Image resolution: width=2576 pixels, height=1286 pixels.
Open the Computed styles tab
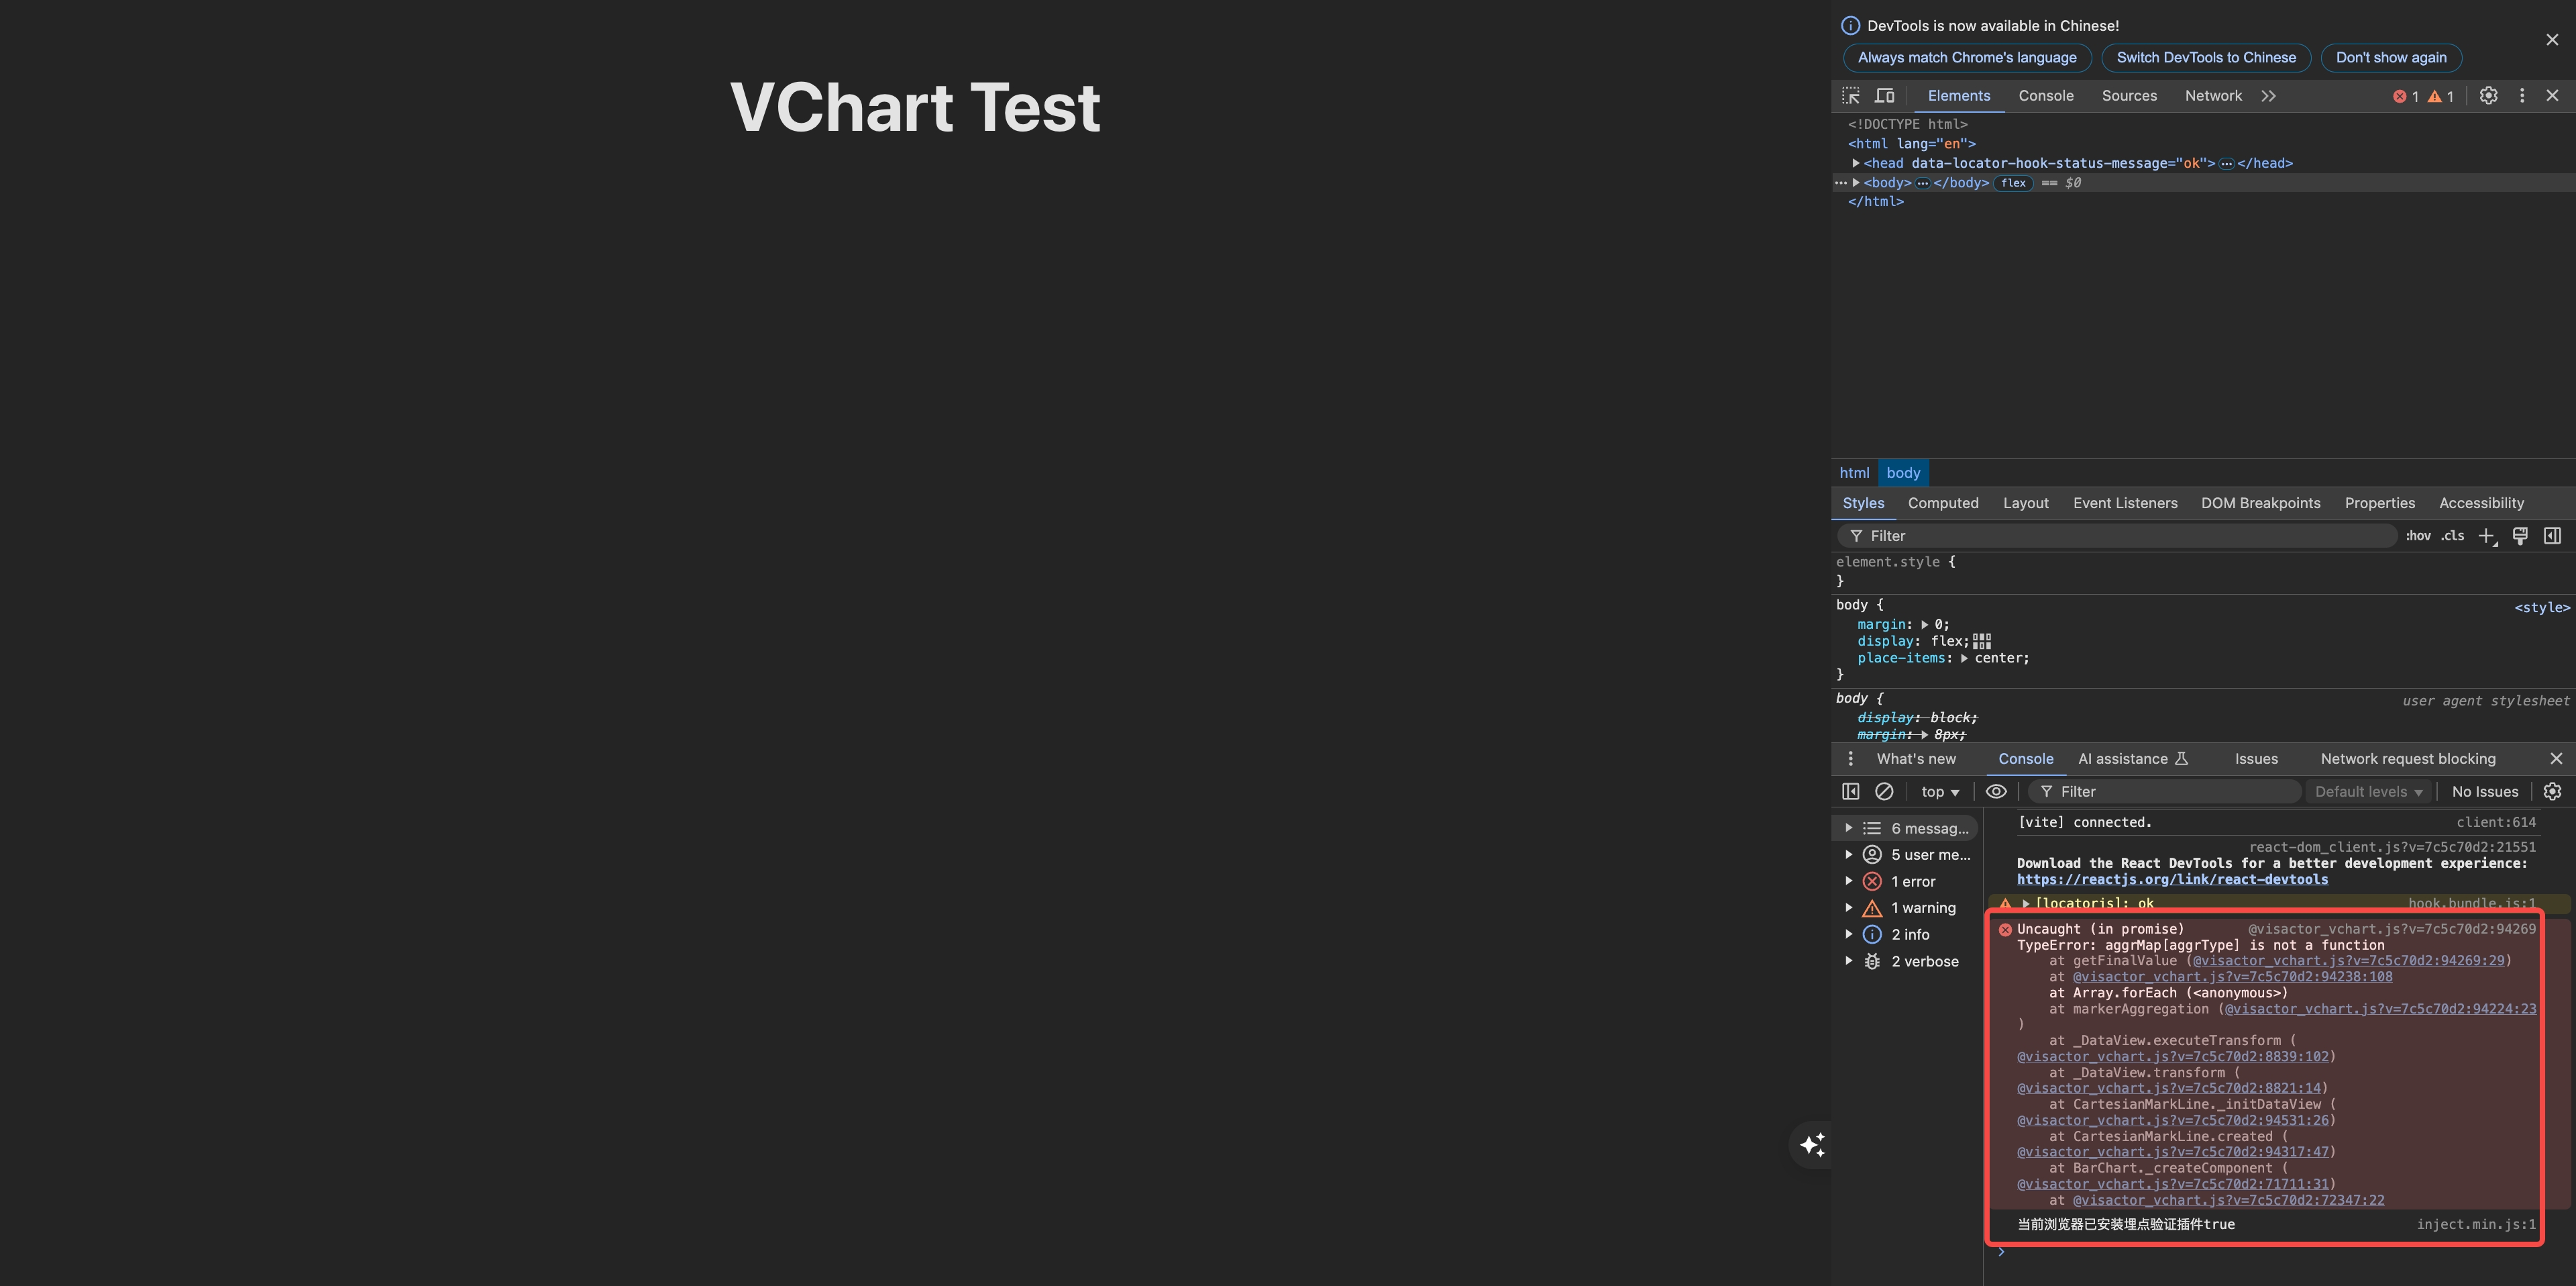pyautogui.click(x=1943, y=503)
